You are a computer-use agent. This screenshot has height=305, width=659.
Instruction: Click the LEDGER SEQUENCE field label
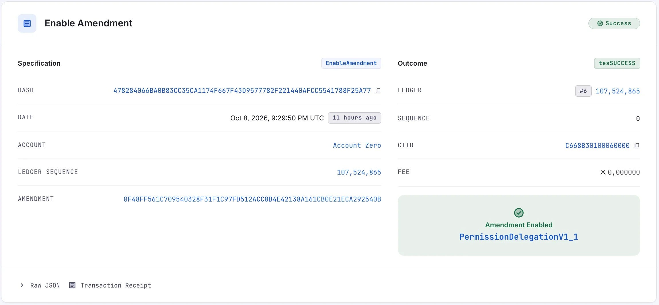click(48, 172)
